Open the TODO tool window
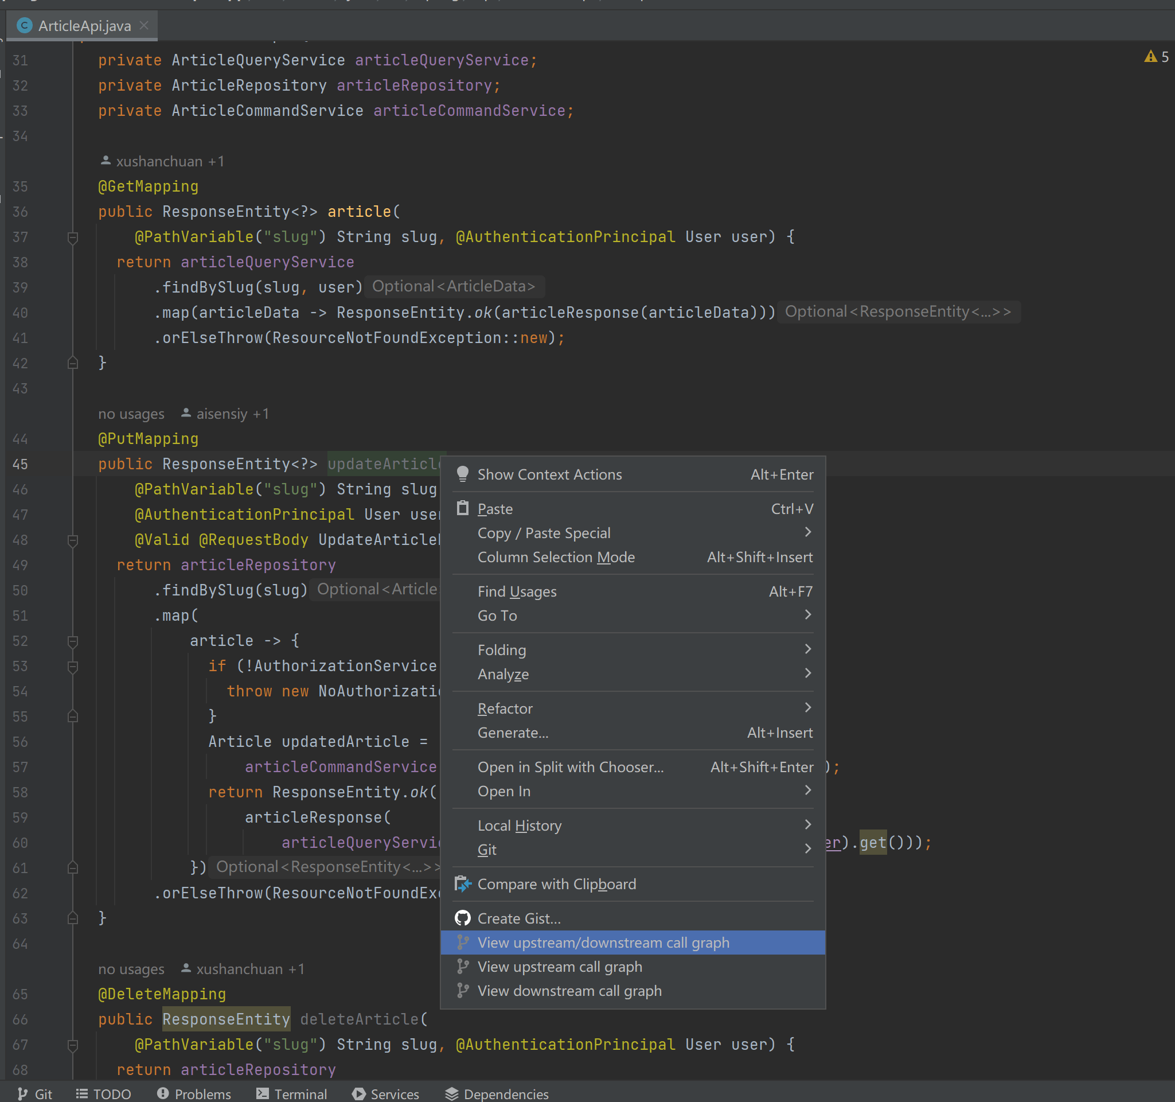Screen dimensions: 1175x1102 click(x=103, y=1094)
